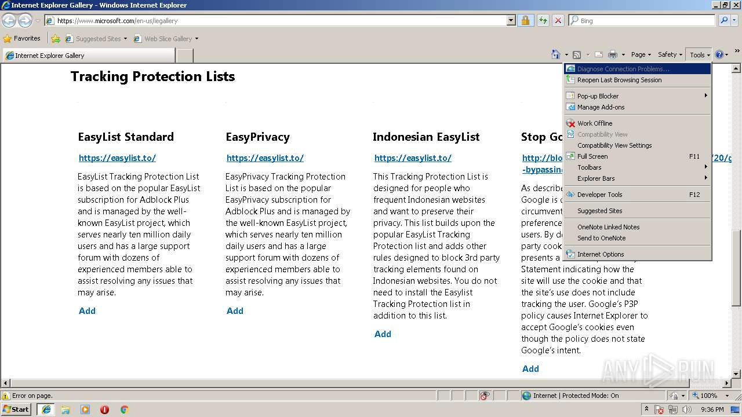Refresh the page with the green arrows icon
The height and width of the screenshot is (417, 742).
[x=543, y=20]
